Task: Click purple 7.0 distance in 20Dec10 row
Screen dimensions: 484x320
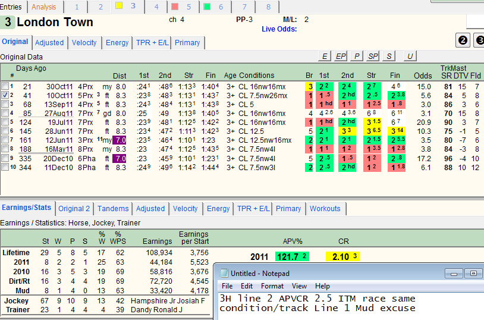Action: click(x=120, y=158)
